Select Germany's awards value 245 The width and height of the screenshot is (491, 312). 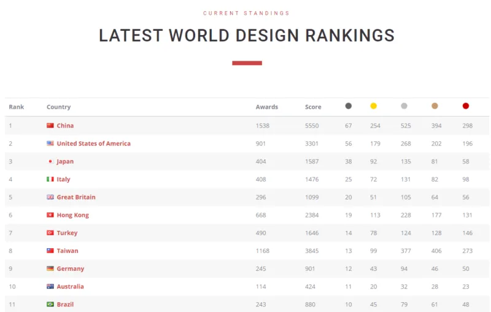[x=260, y=268]
